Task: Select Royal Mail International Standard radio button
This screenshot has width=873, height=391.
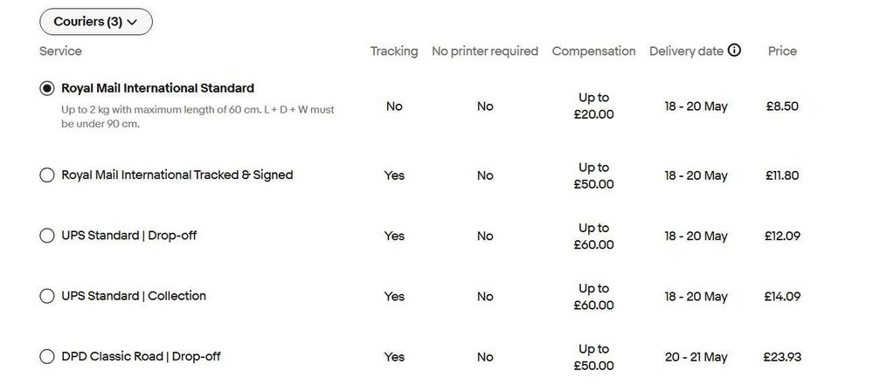Action: pyautogui.click(x=47, y=88)
